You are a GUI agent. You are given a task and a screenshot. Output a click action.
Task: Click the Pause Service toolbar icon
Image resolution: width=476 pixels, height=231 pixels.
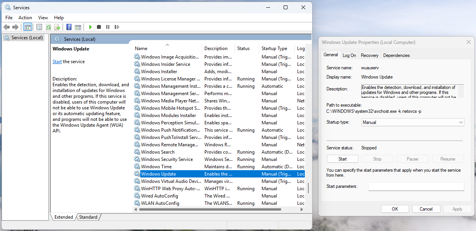107,27
